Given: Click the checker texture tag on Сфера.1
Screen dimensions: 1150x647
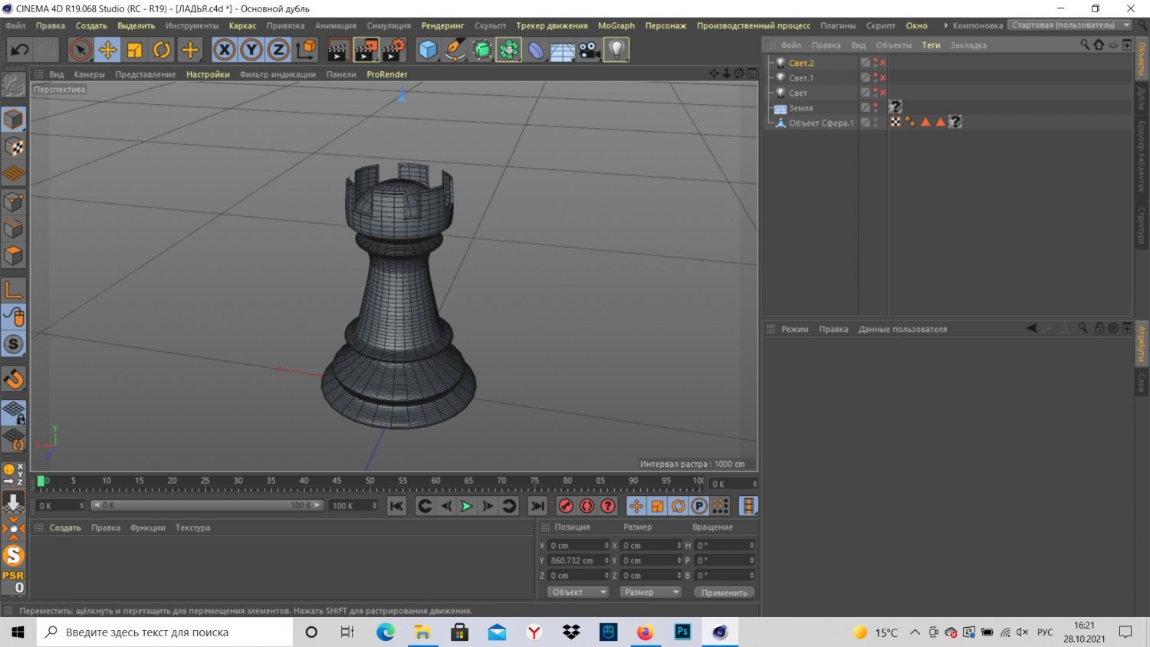Looking at the screenshot, I should tap(895, 122).
